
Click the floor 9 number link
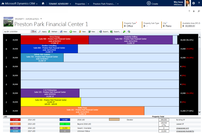pyautogui.click(x=6, y=40)
